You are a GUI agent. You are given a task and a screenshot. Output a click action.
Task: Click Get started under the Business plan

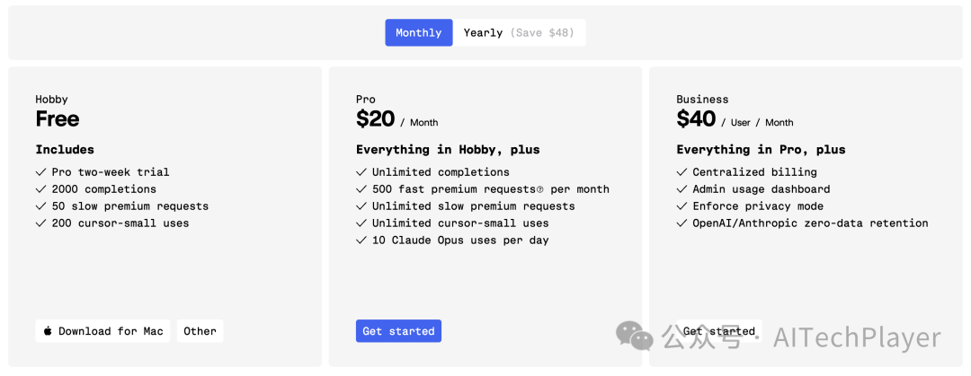pos(718,331)
